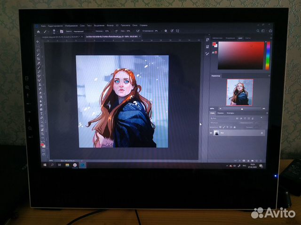Open the Изображение menu
This screenshot has height=225, width=301.
pos(71,26)
